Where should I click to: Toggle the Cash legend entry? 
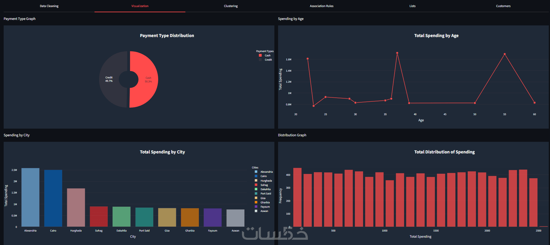pos(265,55)
